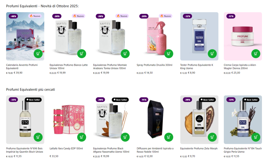269x166 pixels.
Task: Open Equivalente Profumo Zeta Morph title link
Action: (x=199, y=148)
